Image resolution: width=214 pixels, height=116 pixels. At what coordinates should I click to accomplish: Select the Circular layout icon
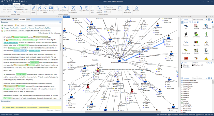pos(87,9)
